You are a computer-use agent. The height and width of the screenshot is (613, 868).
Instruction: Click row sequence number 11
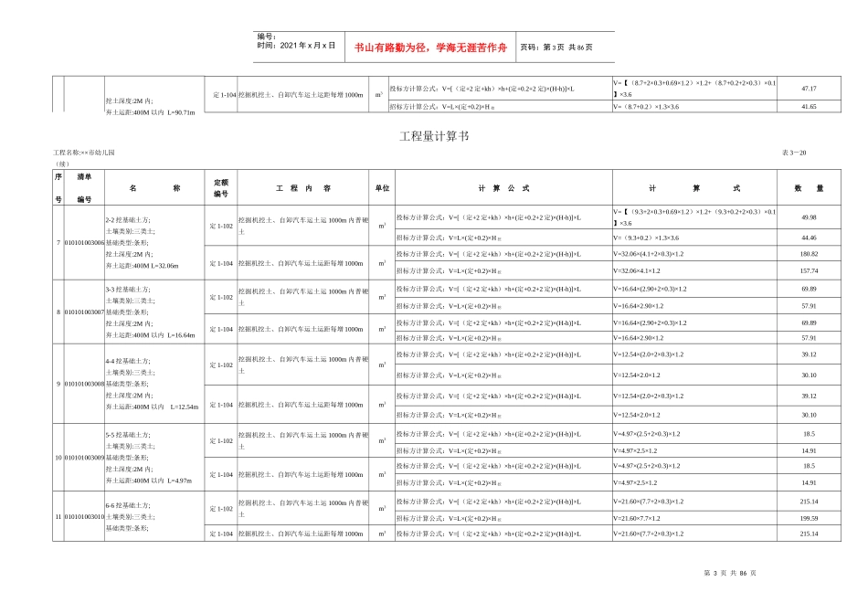58,517
